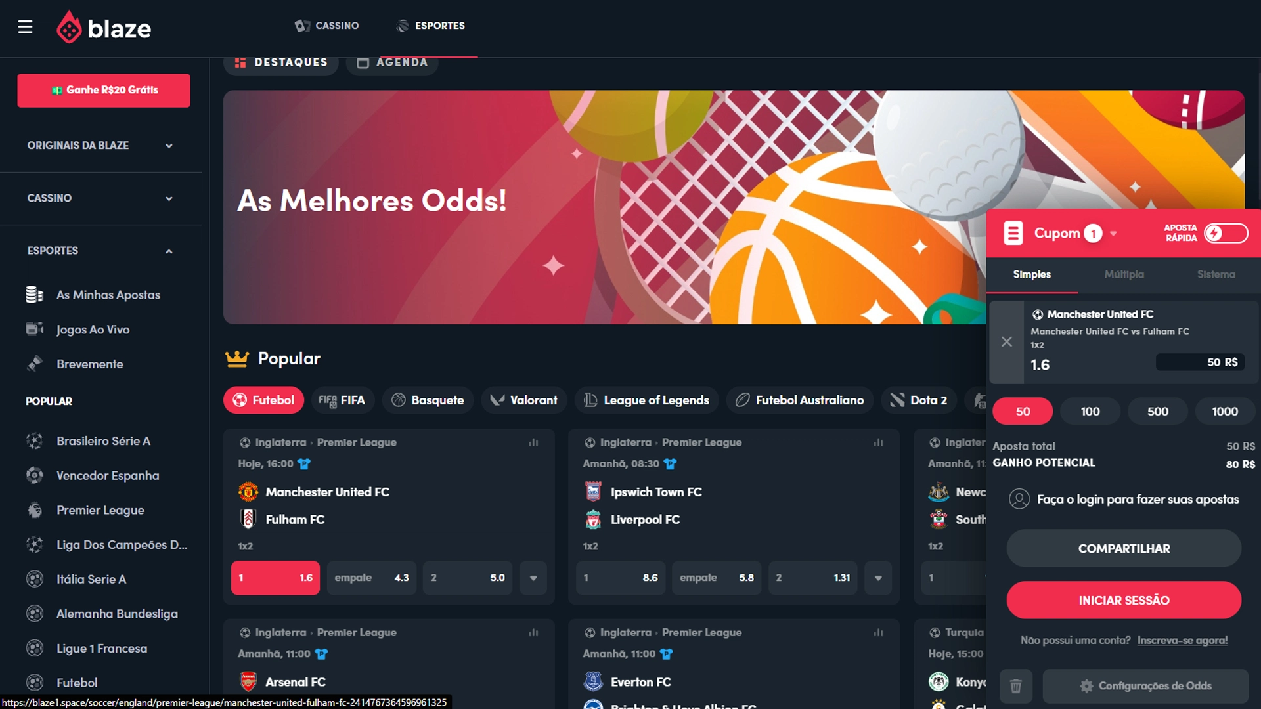Click the trash icon in the coupon
Viewport: 1261px width, 709px height.
(x=1015, y=686)
